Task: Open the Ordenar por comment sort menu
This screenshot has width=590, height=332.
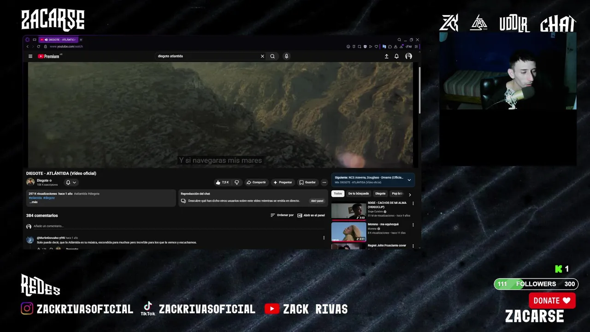Action: (282, 215)
